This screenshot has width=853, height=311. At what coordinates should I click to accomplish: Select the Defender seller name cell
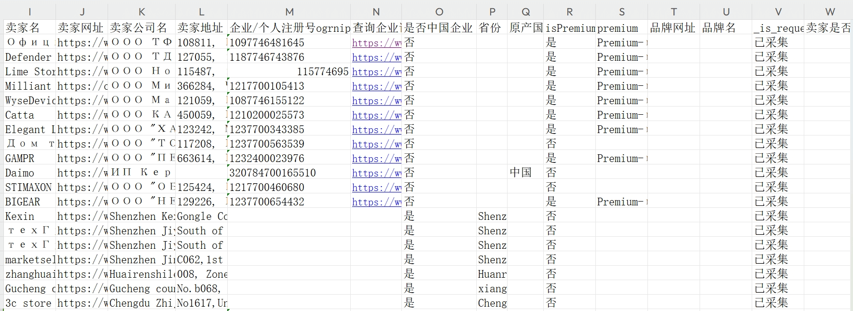point(30,57)
